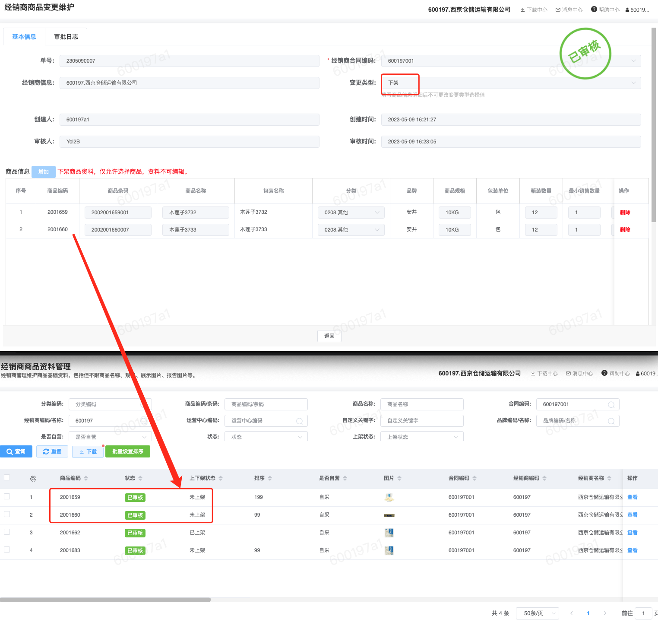The width and height of the screenshot is (658, 632).
Task: Select the 基本信息 tab
Action: pos(24,37)
